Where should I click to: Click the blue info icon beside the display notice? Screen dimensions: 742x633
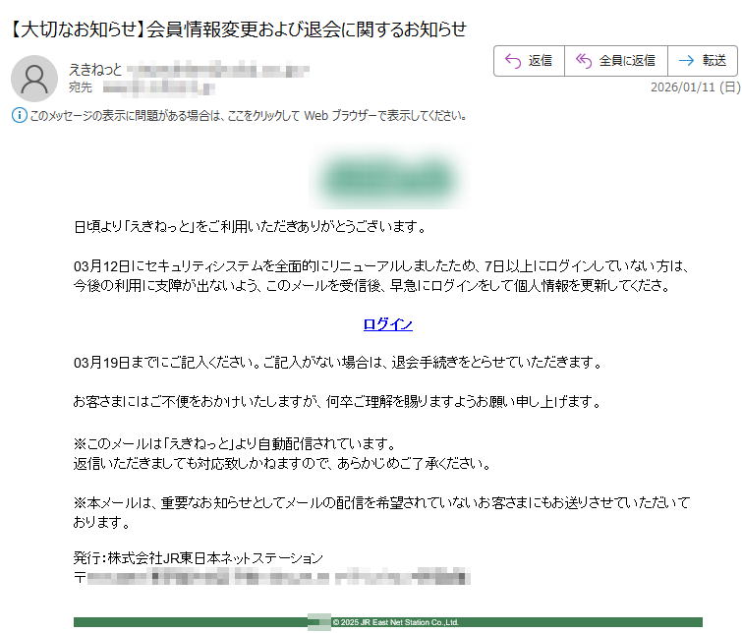(x=20, y=115)
